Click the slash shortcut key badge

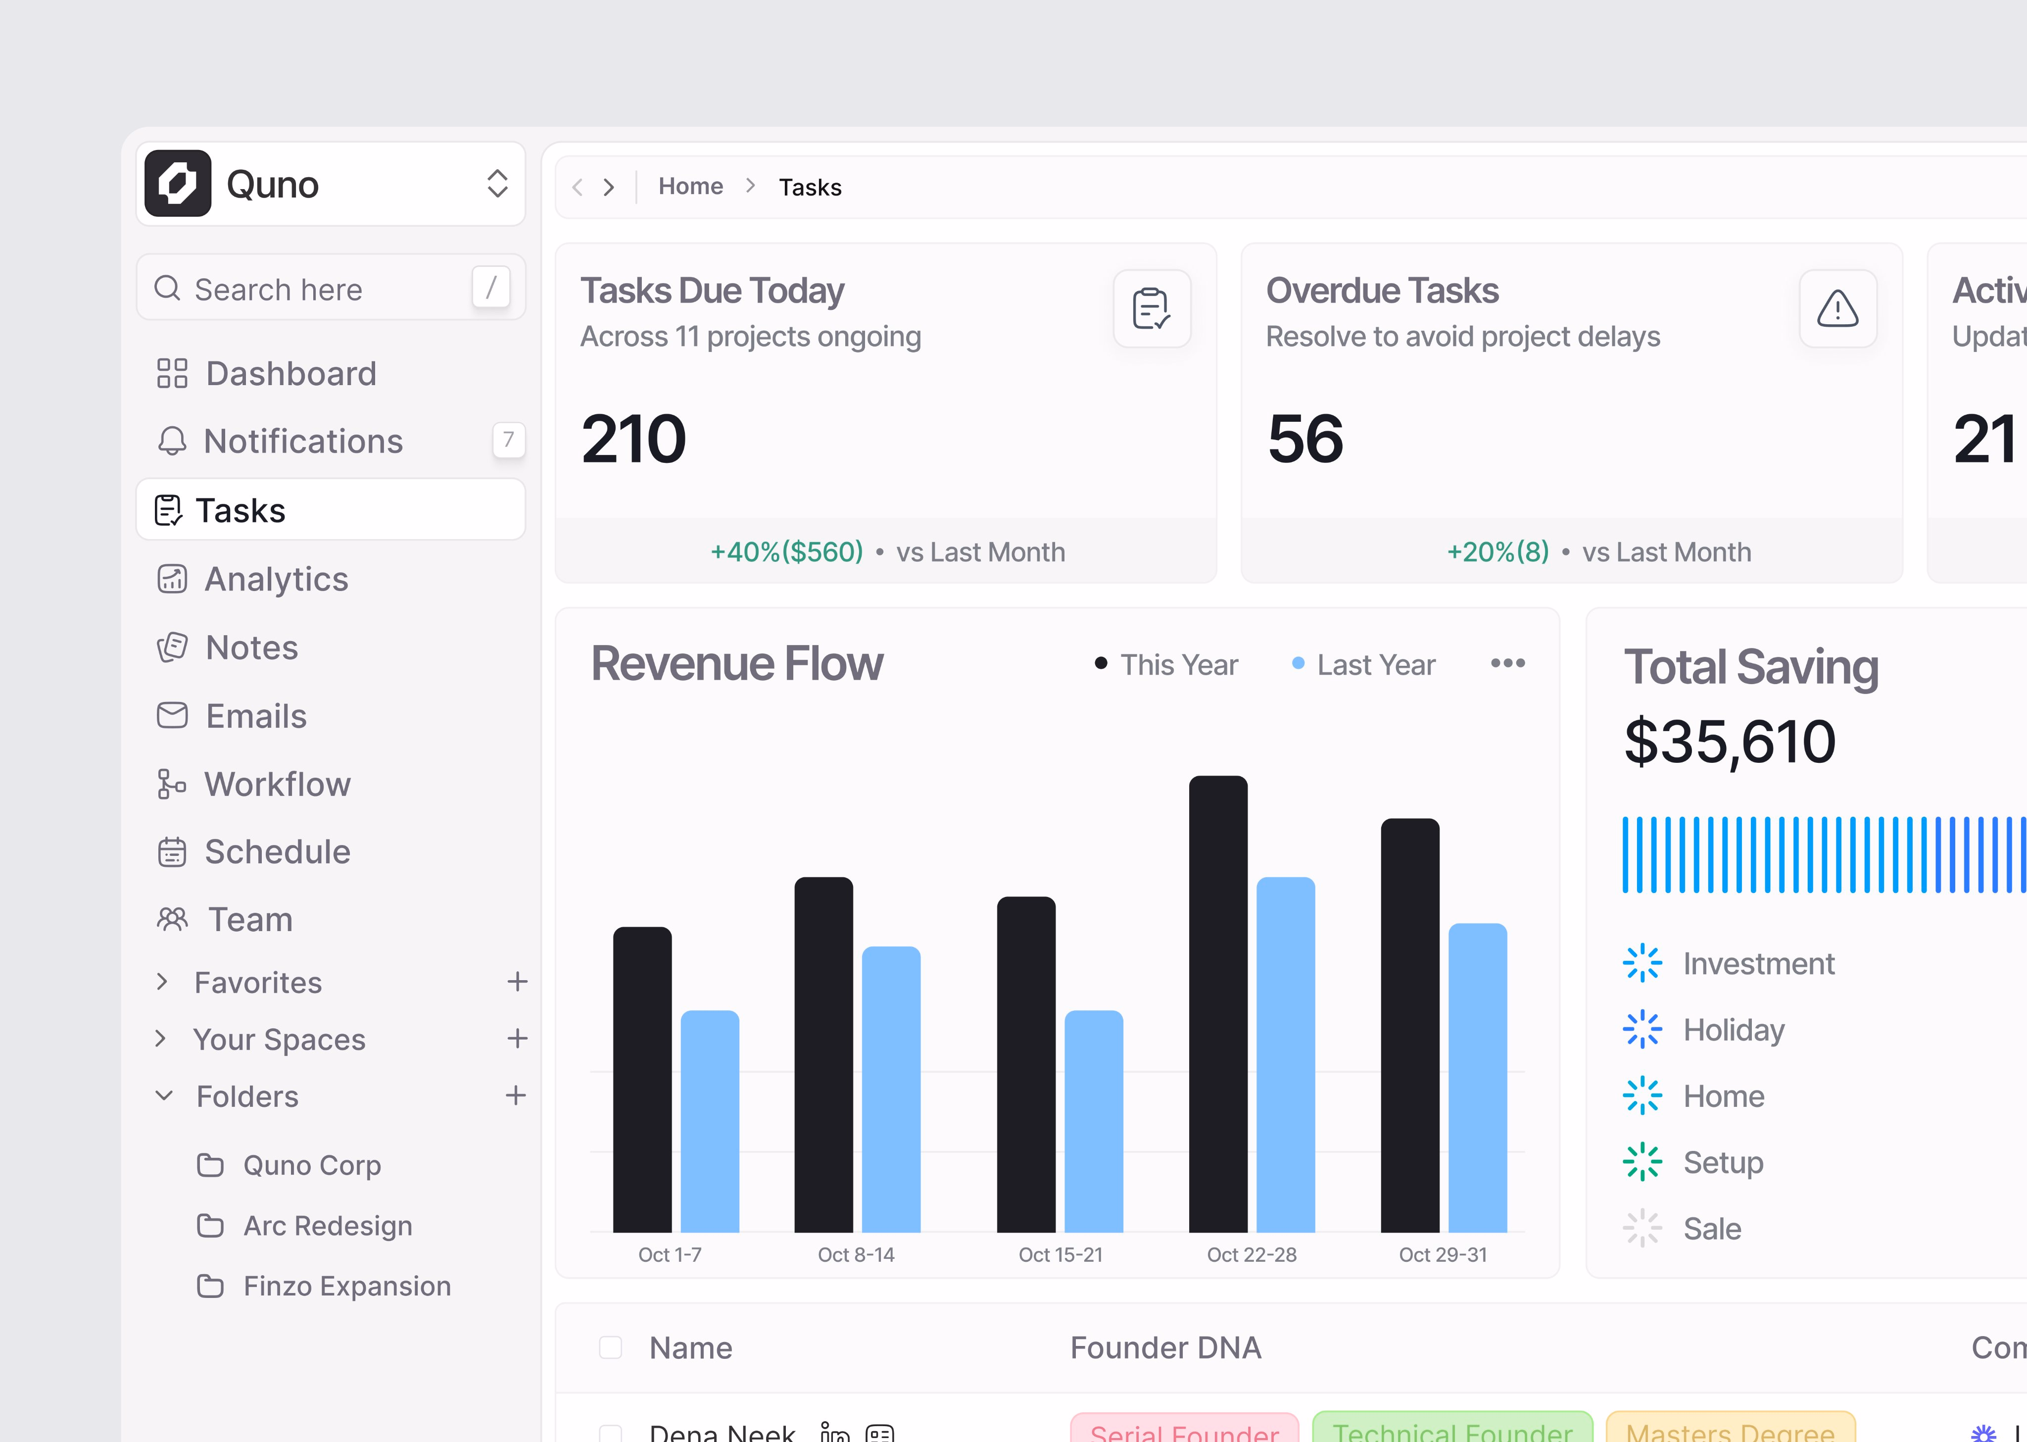click(x=491, y=288)
